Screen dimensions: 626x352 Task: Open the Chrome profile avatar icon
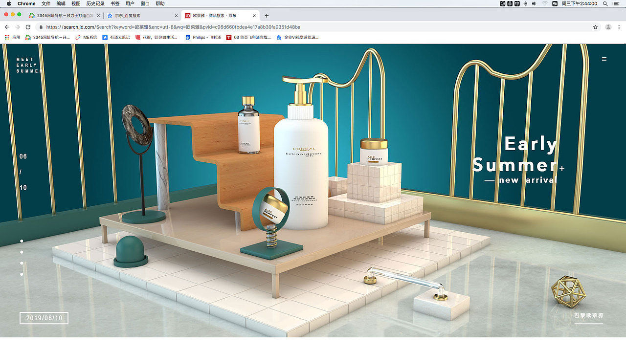click(x=608, y=27)
